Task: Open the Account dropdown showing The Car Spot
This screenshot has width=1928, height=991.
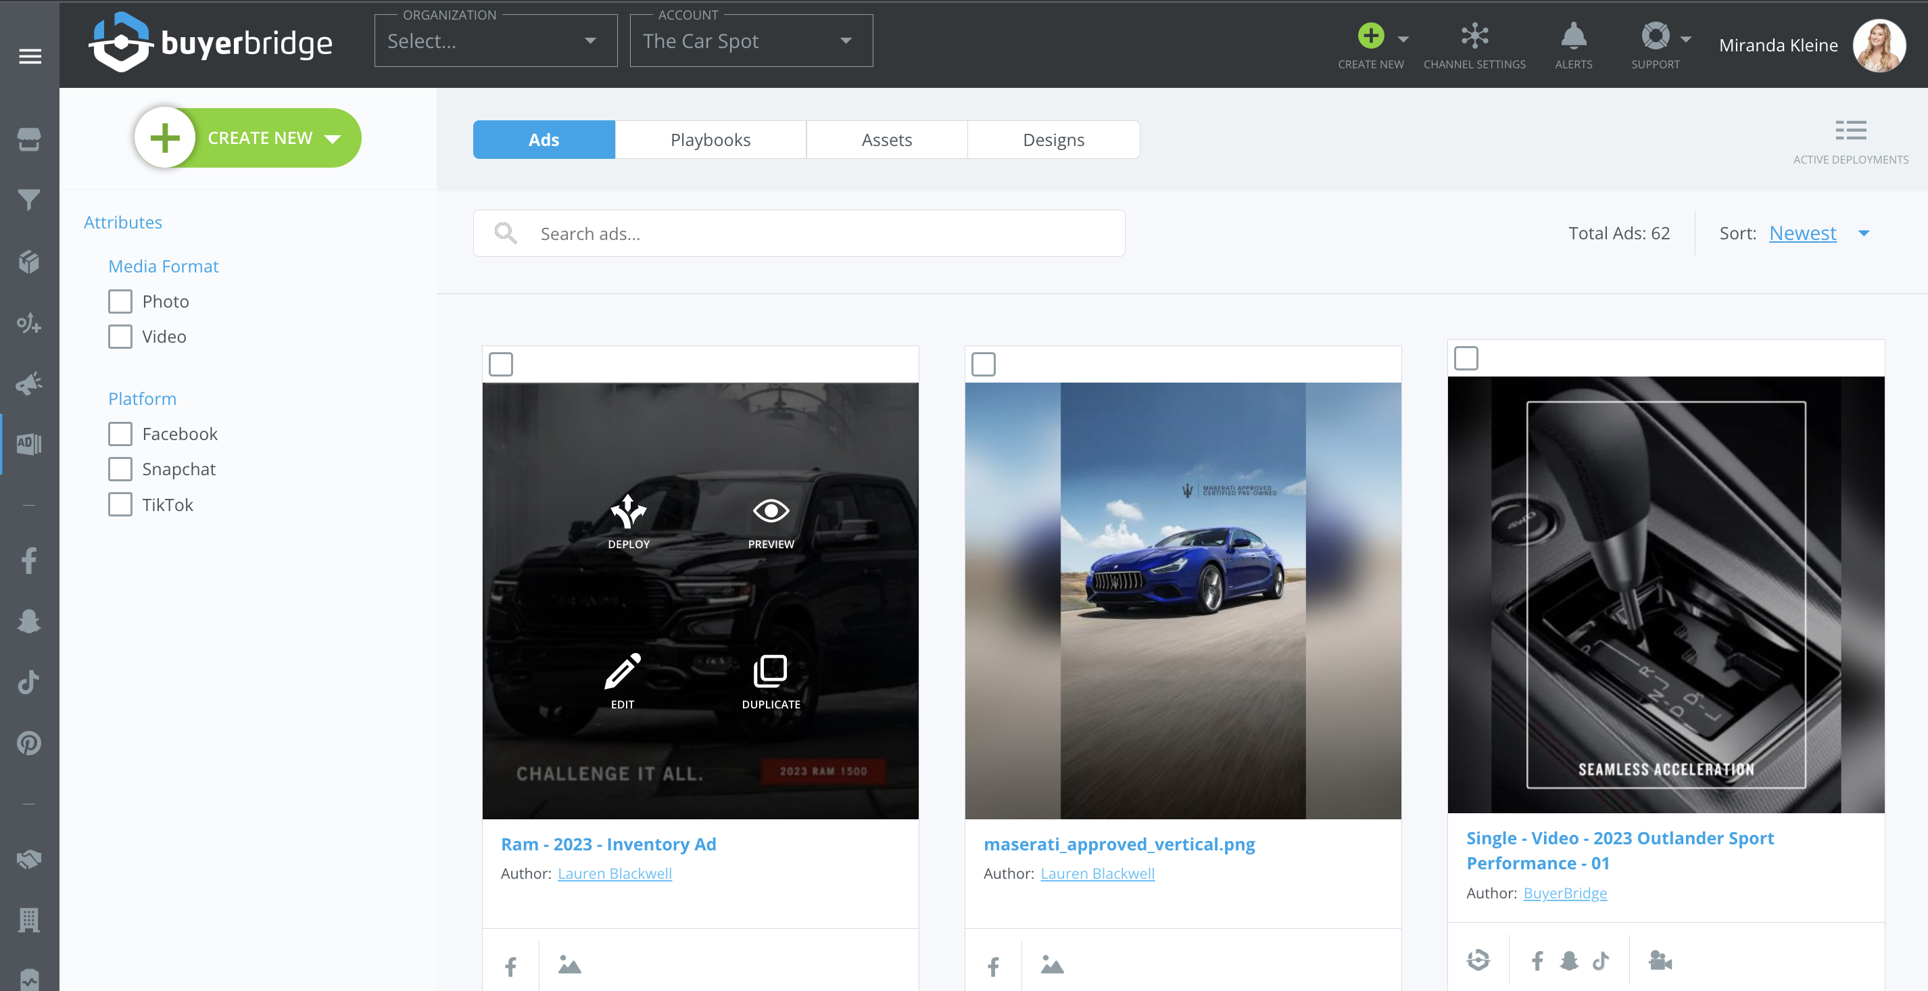Action: (x=750, y=41)
